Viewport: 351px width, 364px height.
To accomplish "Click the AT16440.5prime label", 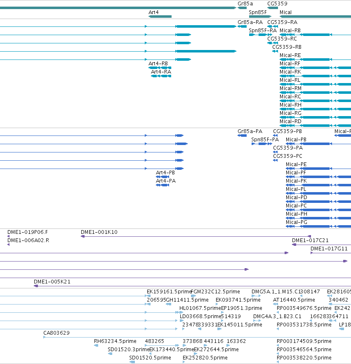I will (294, 300).
